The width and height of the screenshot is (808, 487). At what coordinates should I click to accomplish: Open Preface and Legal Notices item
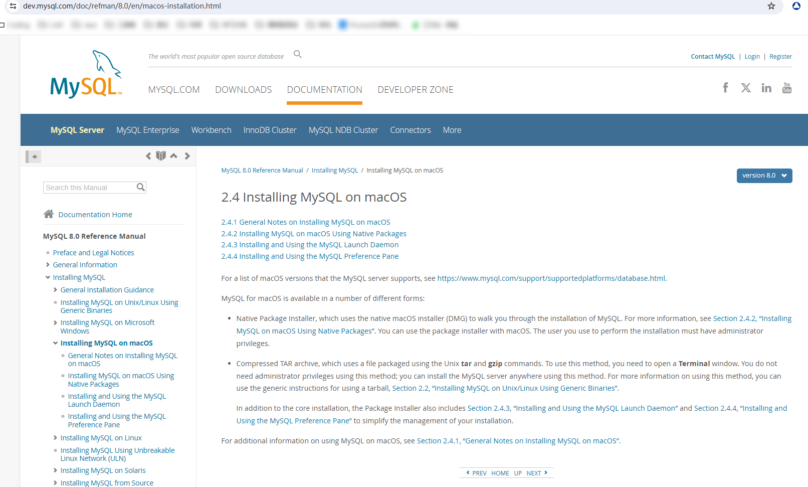click(94, 253)
